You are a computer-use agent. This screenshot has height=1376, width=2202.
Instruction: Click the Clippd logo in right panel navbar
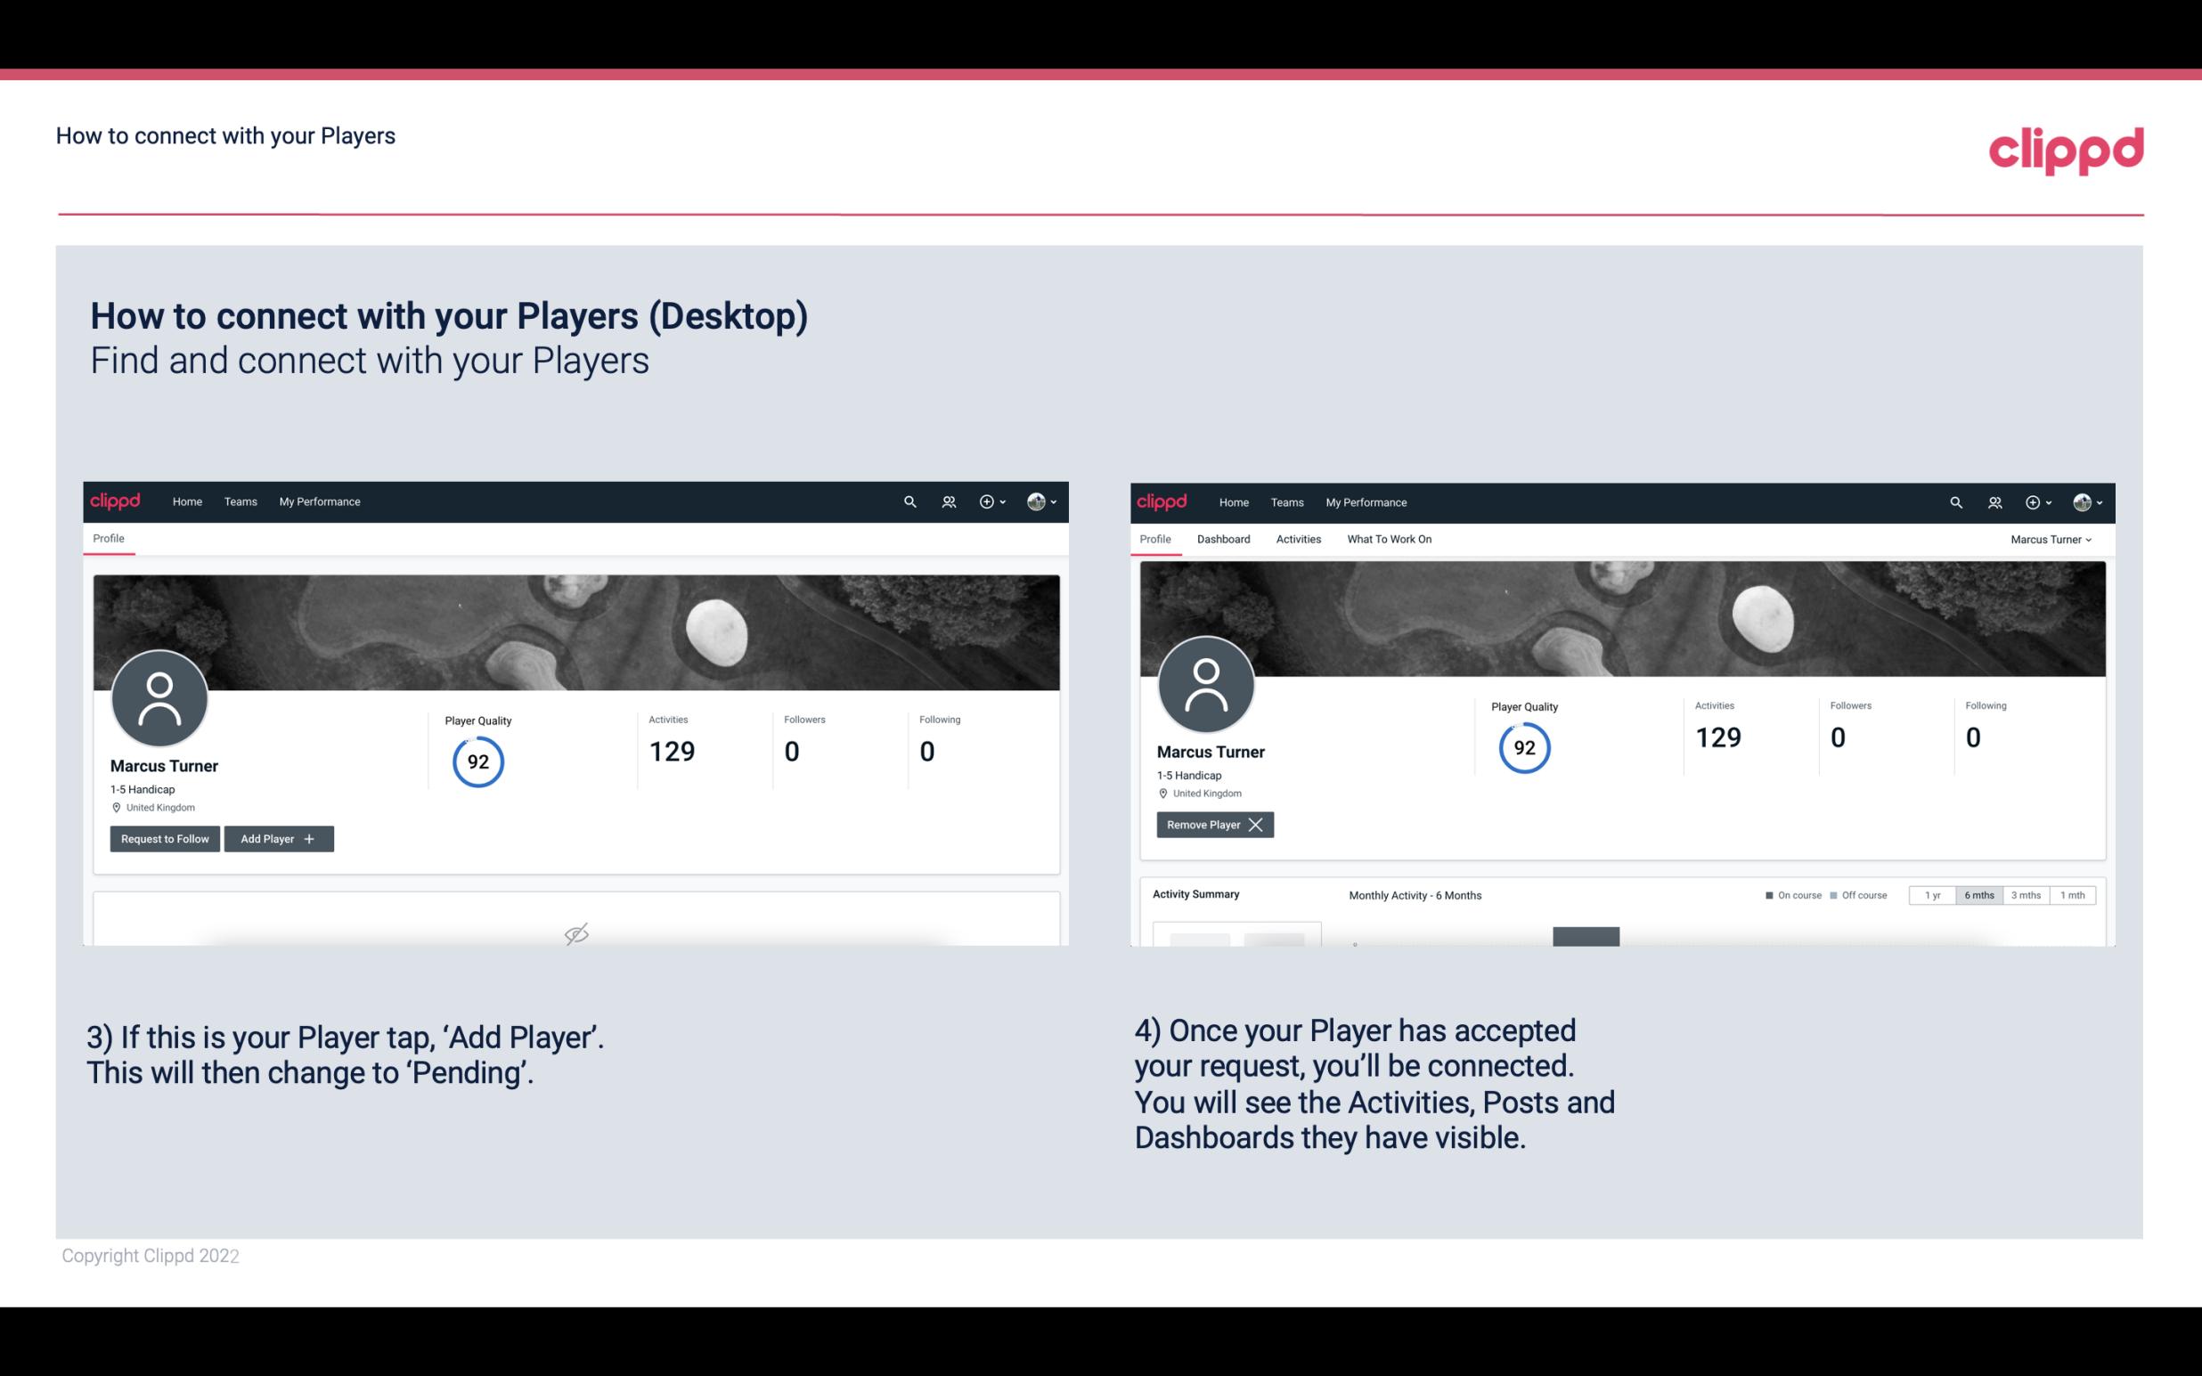[1161, 501]
